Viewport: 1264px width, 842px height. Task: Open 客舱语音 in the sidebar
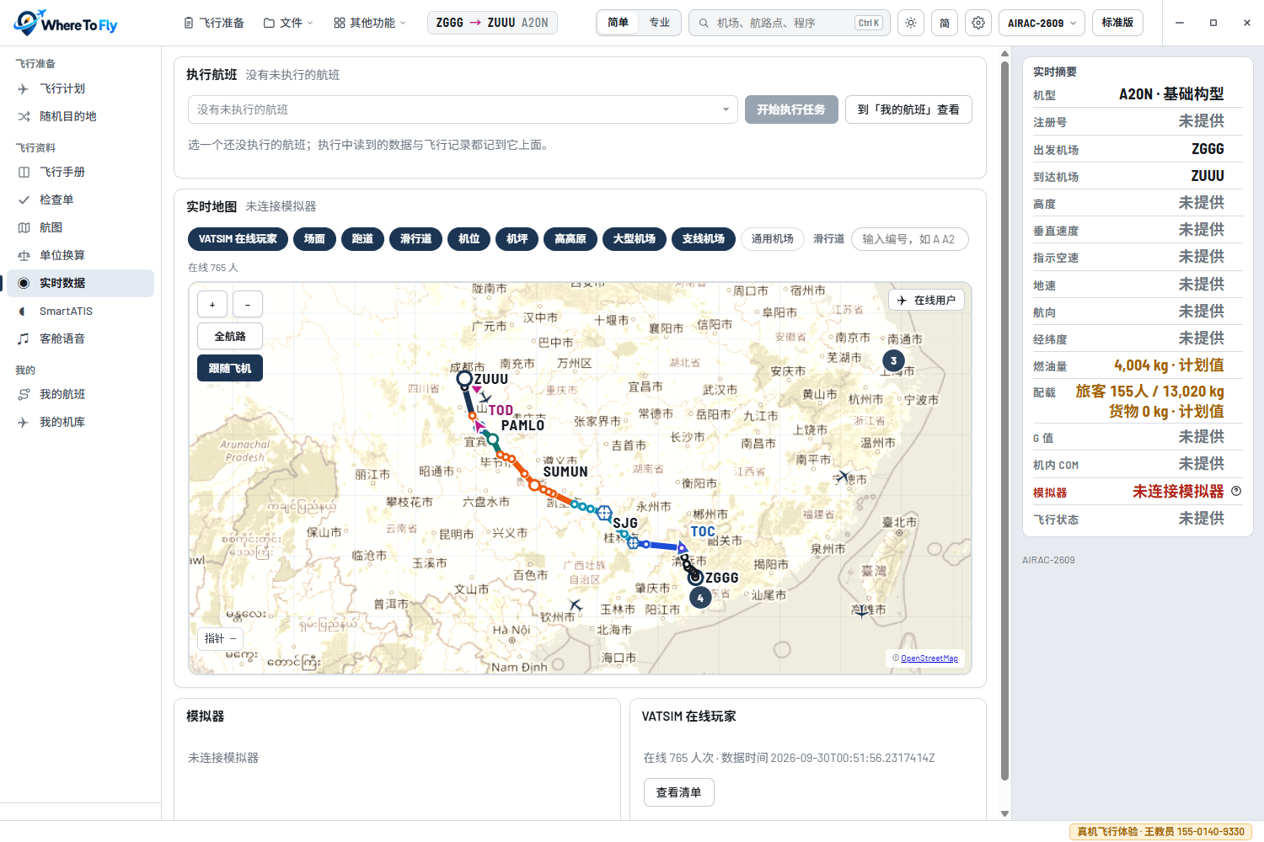coord(80,338)
